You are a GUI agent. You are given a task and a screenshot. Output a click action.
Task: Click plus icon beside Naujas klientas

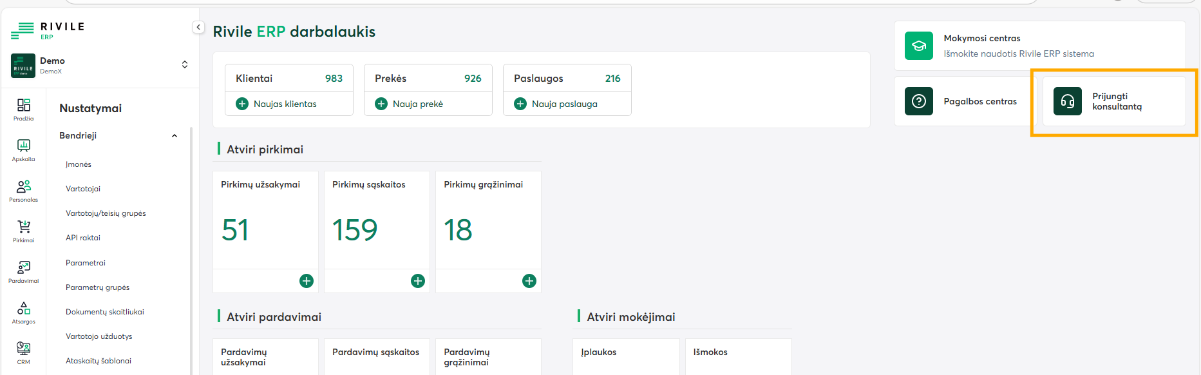pyautogui.click(x=242, y=104)
